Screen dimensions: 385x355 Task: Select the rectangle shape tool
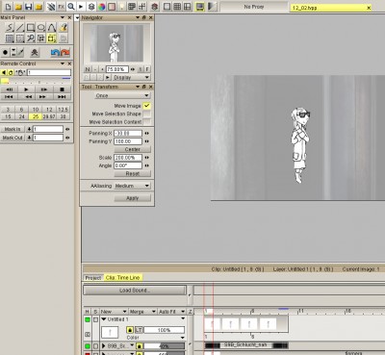(x=31, y=28)
